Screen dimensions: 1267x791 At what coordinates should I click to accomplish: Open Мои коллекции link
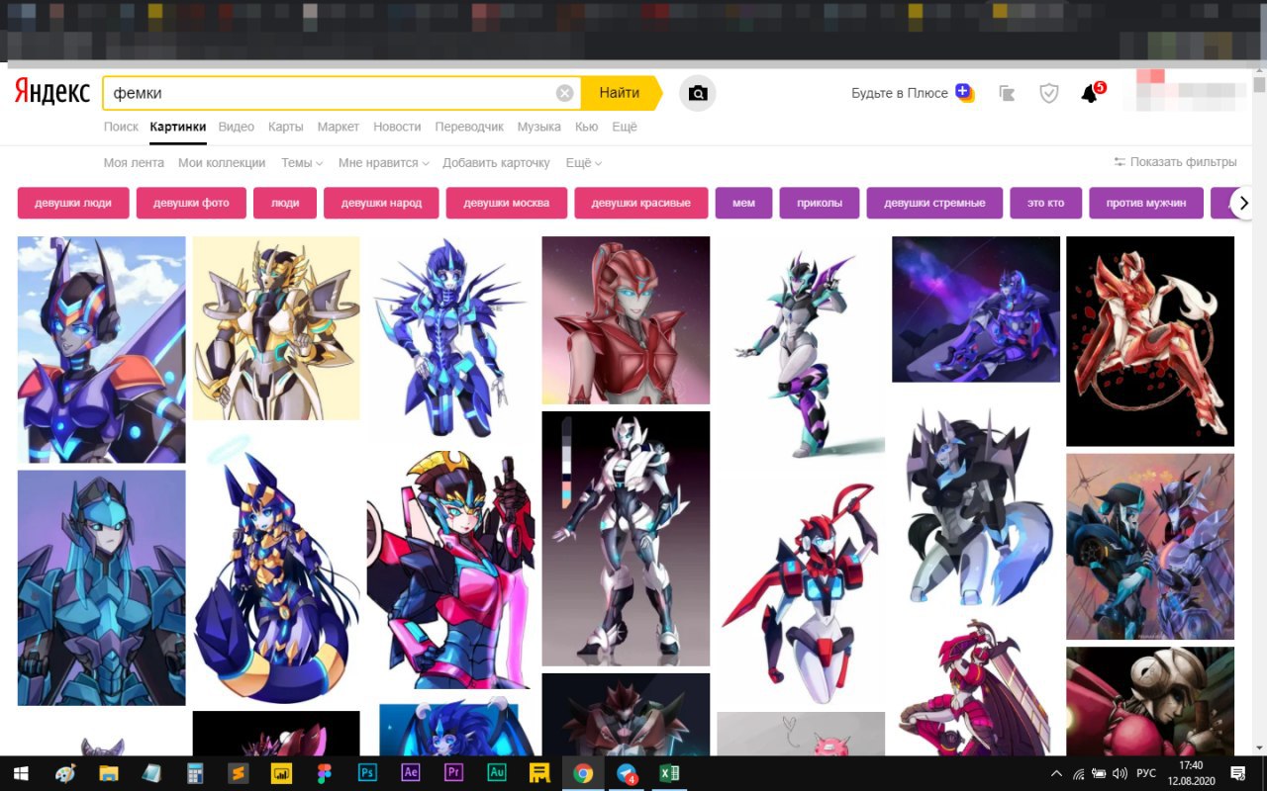pyautogui.click(x=222, y=162)
